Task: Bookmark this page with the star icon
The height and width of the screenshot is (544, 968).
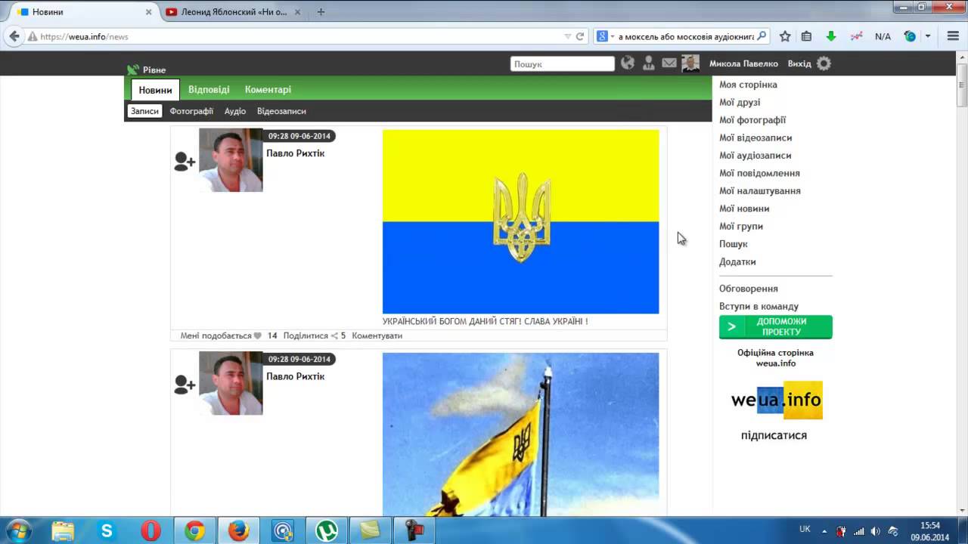Action: click(785, 36)
